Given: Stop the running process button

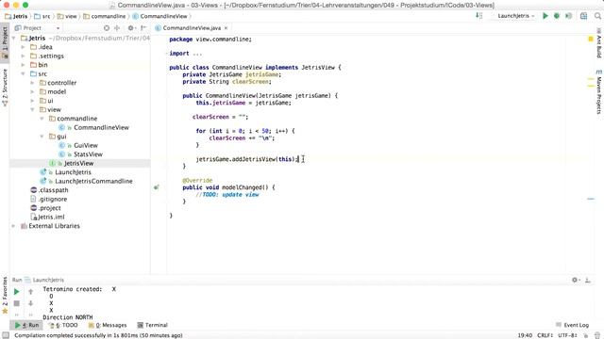Looking at the screenshot, I should point(17,303).
